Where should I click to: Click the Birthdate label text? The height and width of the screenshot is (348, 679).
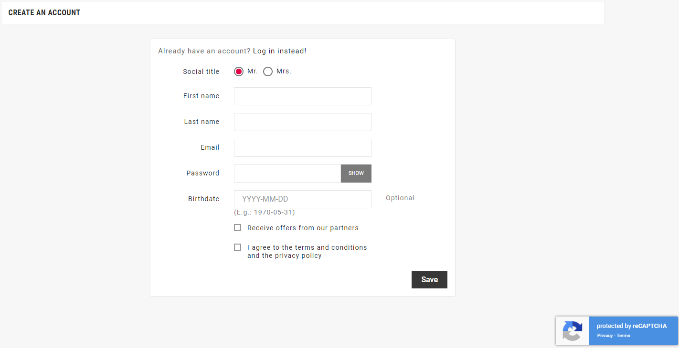point(203,199)
